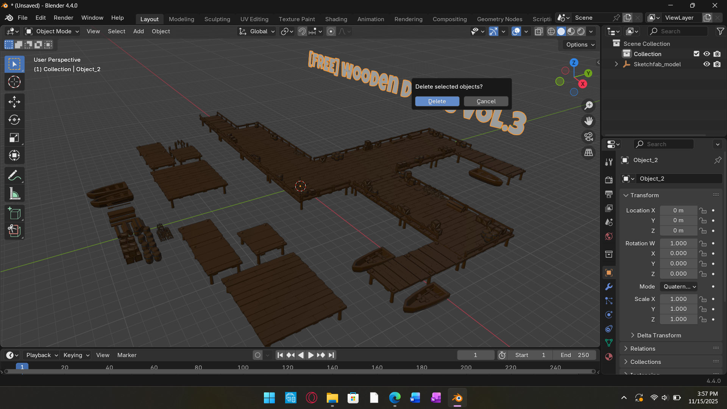
Task: Click the outliner filter funnel icon
Action: point(720,31)
